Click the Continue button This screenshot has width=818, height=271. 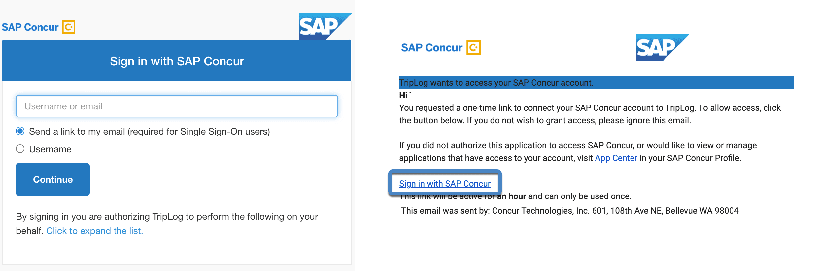click(x=53, y=179)
